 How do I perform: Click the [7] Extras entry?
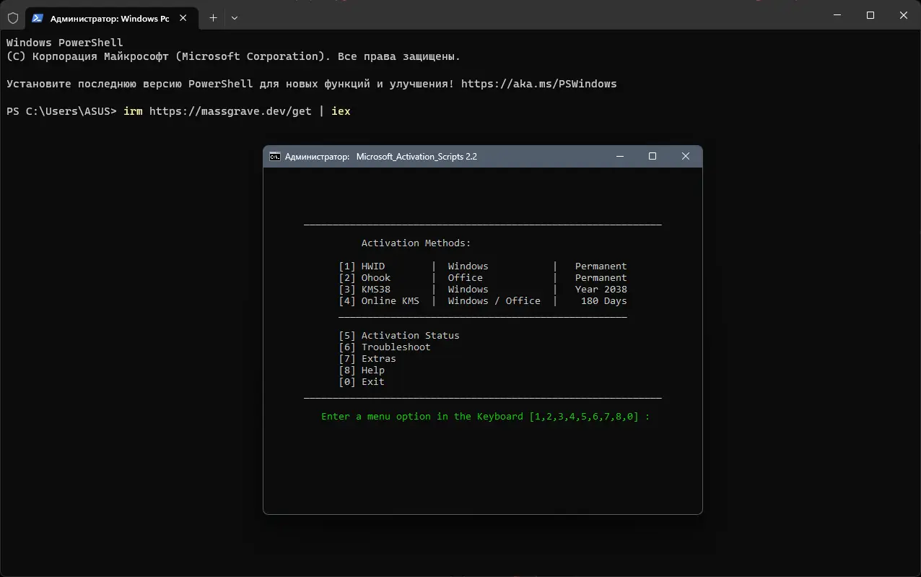(x=367, y=358)
